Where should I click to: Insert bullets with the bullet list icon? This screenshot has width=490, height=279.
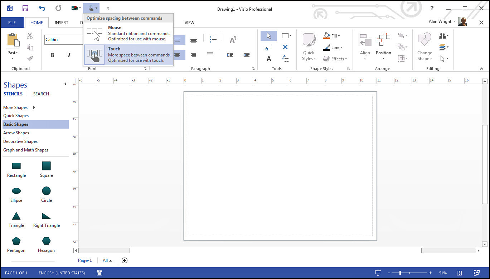tap(213, 39)
